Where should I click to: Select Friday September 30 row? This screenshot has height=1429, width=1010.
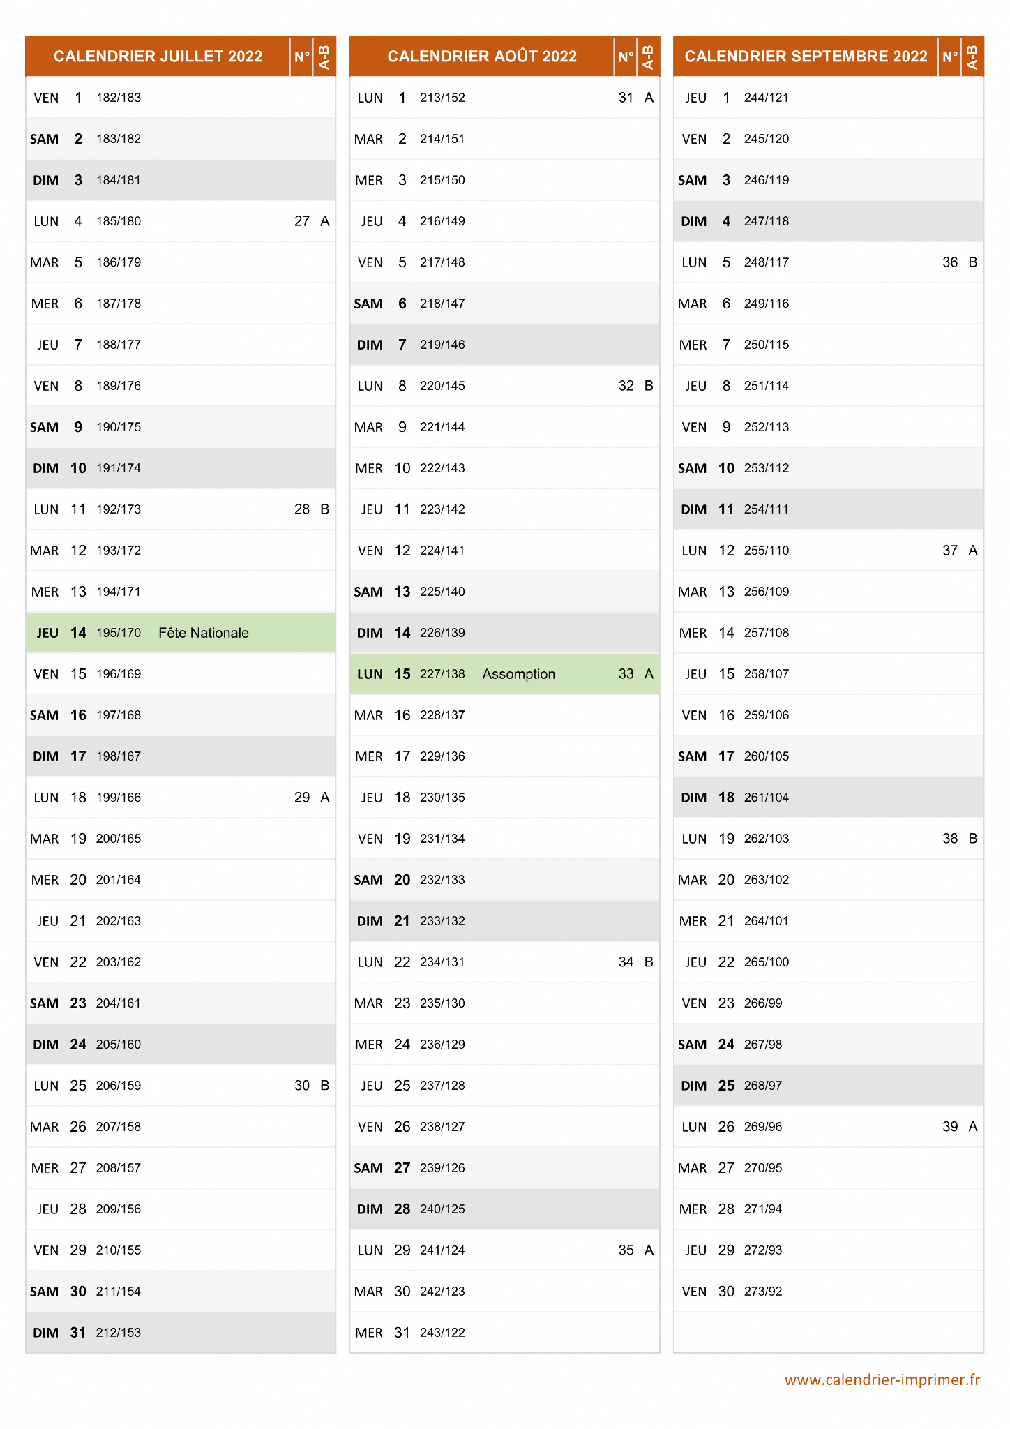coord(829,1292)
